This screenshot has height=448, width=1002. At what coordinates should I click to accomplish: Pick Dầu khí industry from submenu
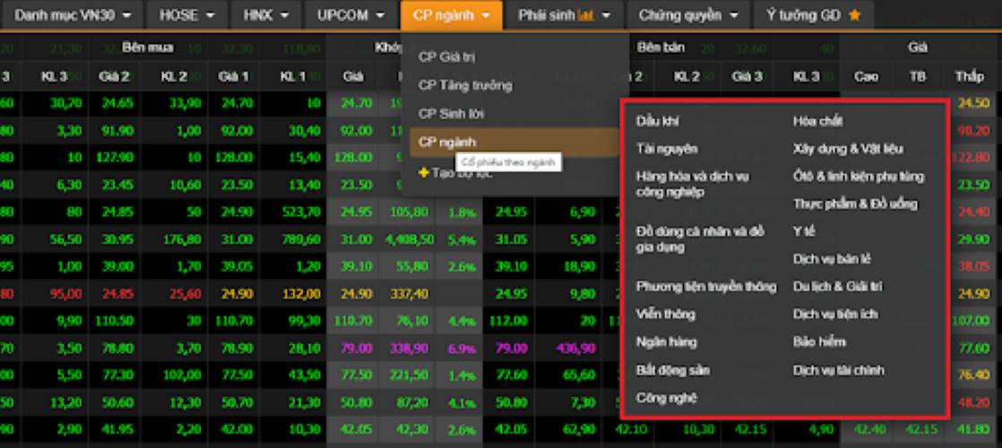click(x=658, y=120)
